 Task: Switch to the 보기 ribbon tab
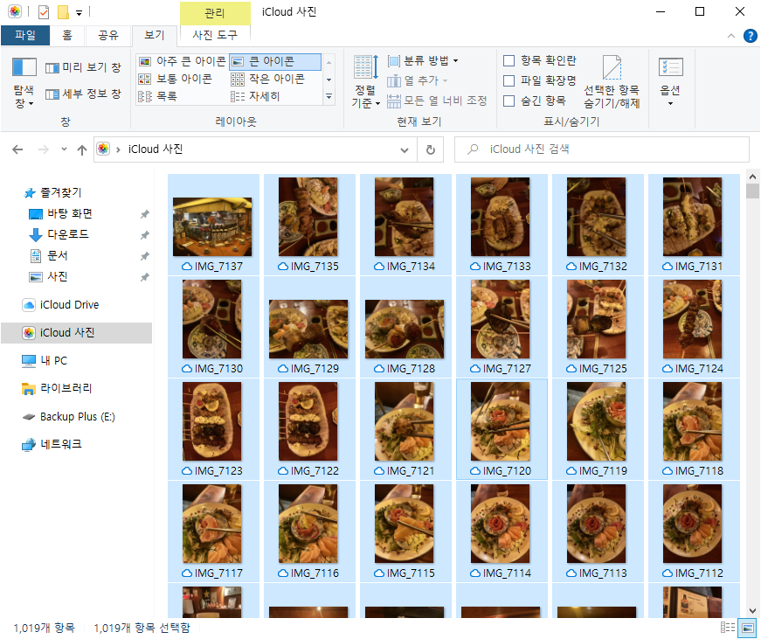point(155,35)
